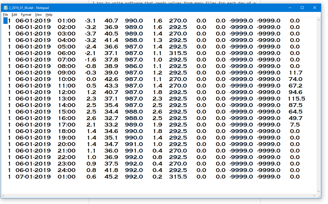Place cursor on the 07-01-2019 date

pyautogui.click(x=33, y=177)
